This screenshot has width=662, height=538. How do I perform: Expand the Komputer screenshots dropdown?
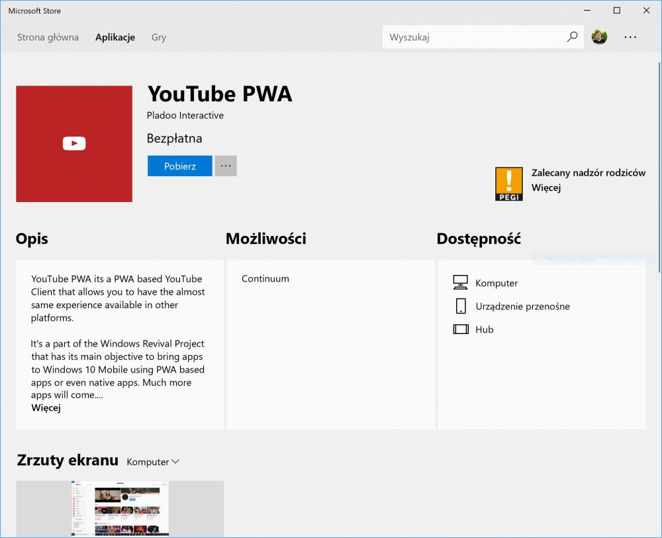(153, 462)
